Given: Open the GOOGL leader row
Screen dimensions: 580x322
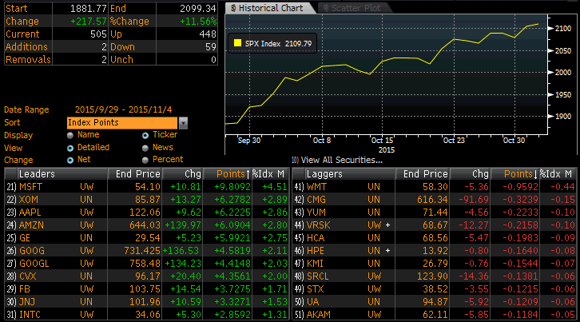Looking at the screenshot, I should (x=147, y=263).
